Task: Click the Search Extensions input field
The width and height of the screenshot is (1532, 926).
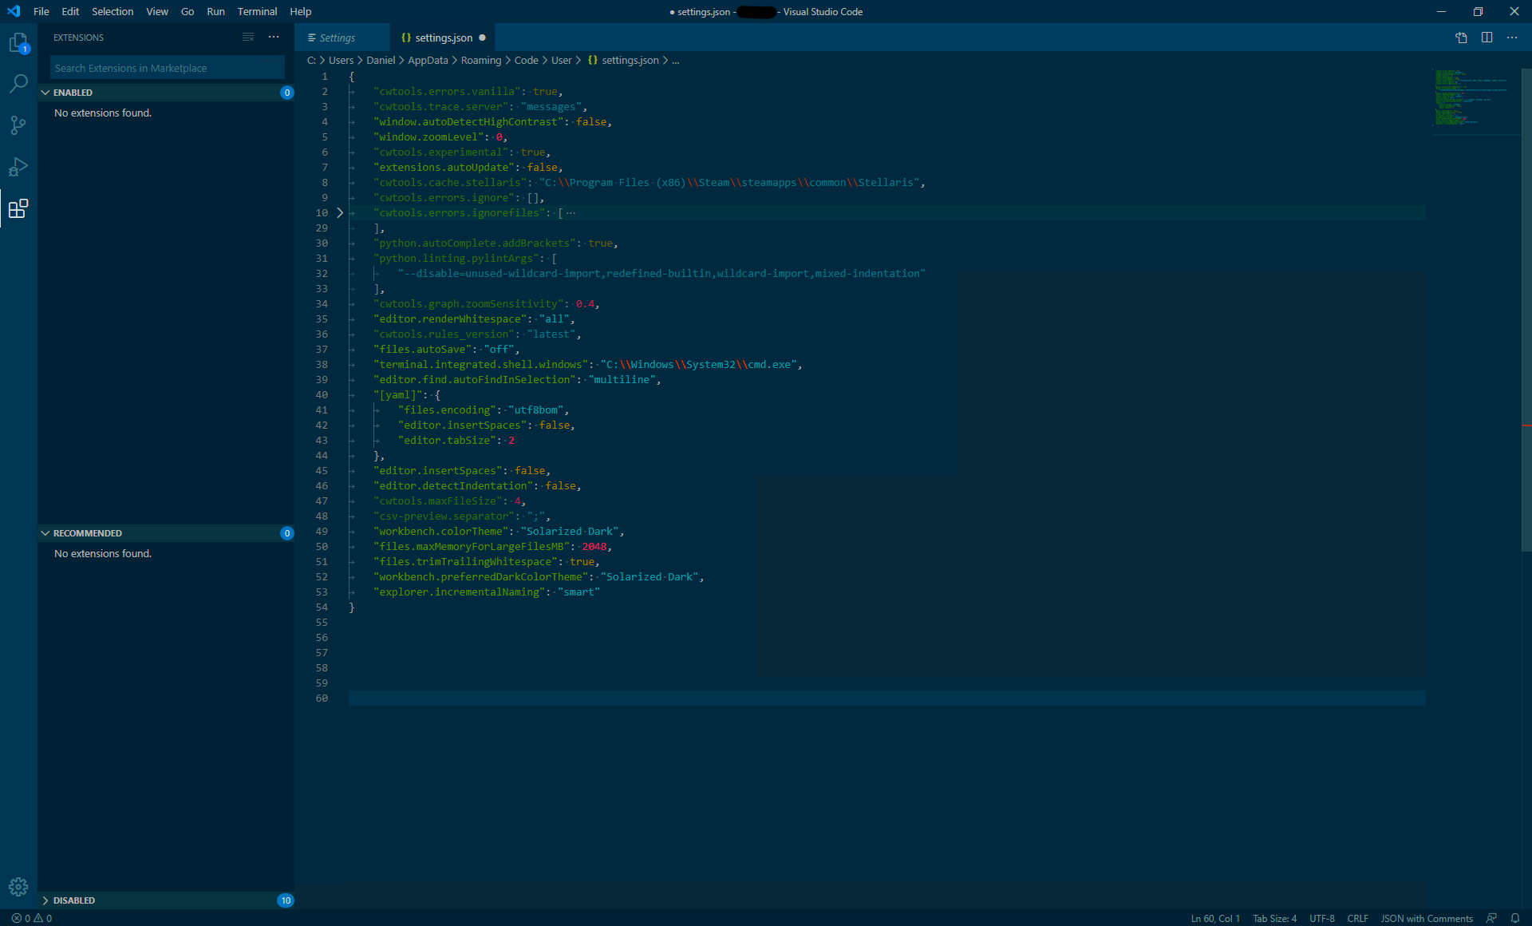Action: (x=167, y=68)
